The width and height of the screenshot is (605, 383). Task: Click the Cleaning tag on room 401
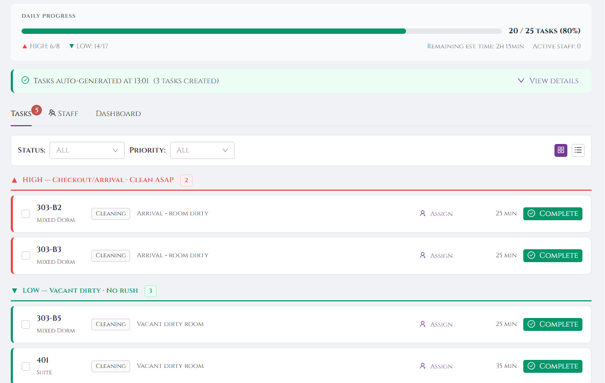pyautogui.click(x=111, y=366)
